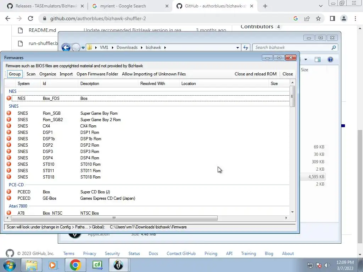Click the warning icon for Super CD Bios (J)

click(x=9, y=192)
